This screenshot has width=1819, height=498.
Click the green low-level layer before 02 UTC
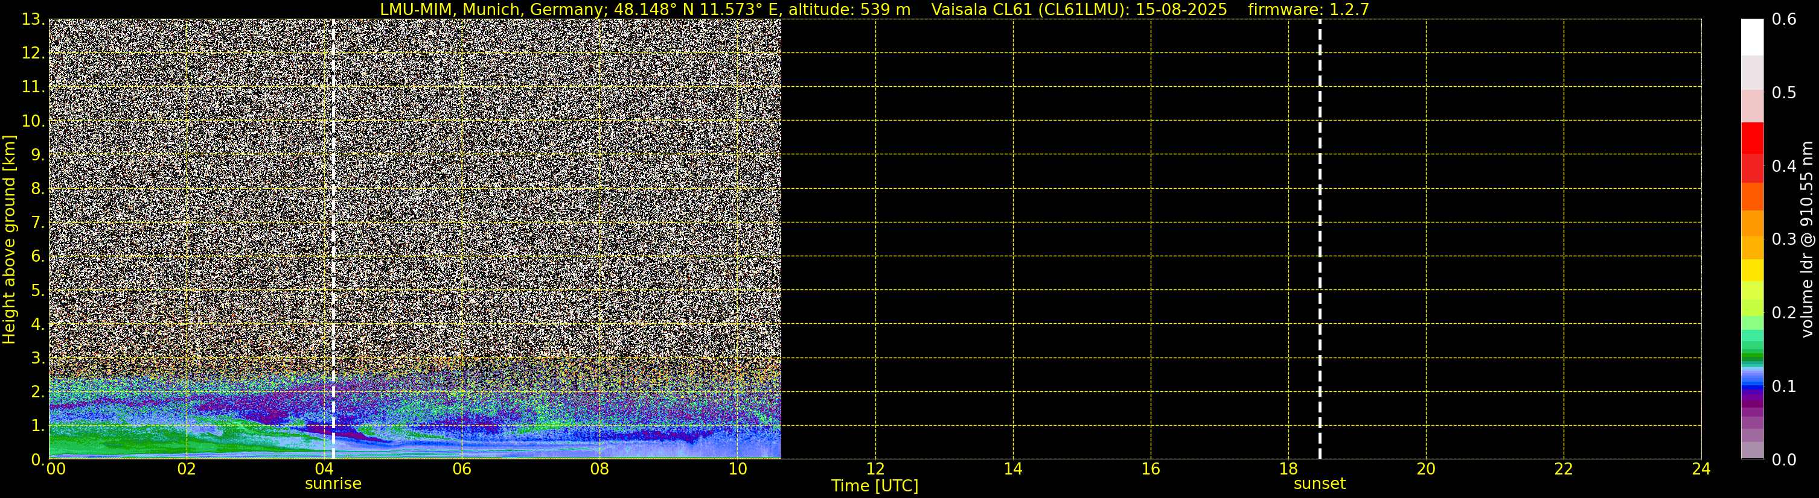(x=117, y=440)
